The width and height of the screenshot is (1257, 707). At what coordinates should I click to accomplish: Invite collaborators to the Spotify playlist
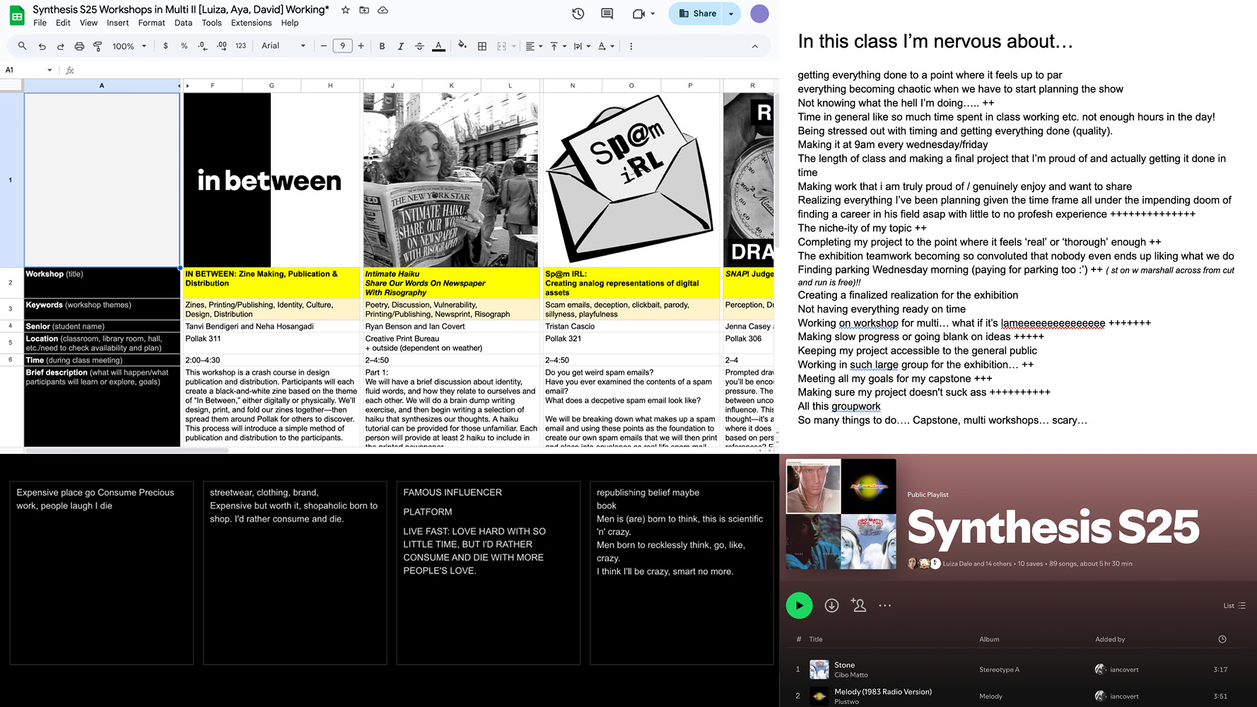pyautogui.click(x=858, y=605)
